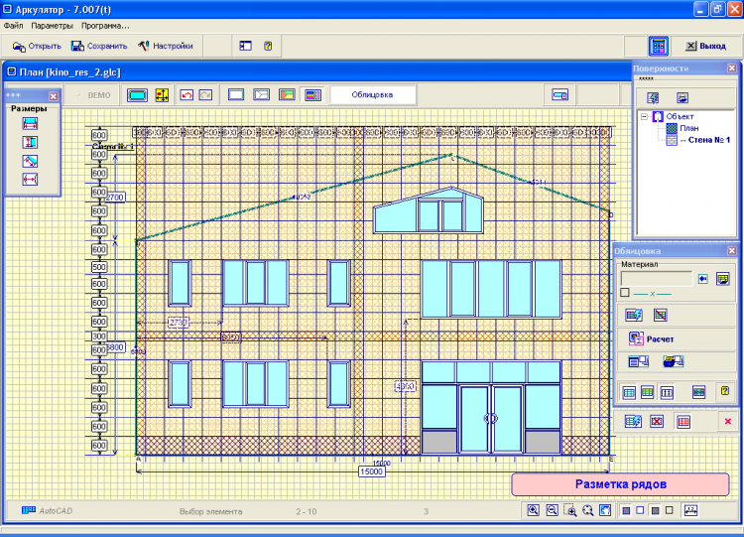Click the colored cladding pattern icon in Облицовка
744x537 pixels.
click(x=699, y=392)
